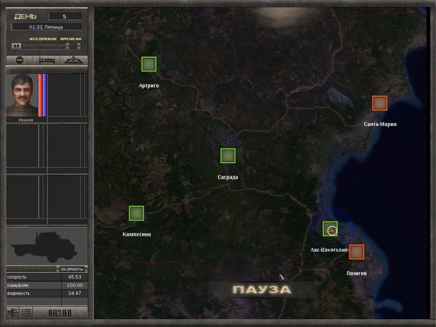Click the ПАУЗА pause banner
436x327 pixels.
click(262, 289)
